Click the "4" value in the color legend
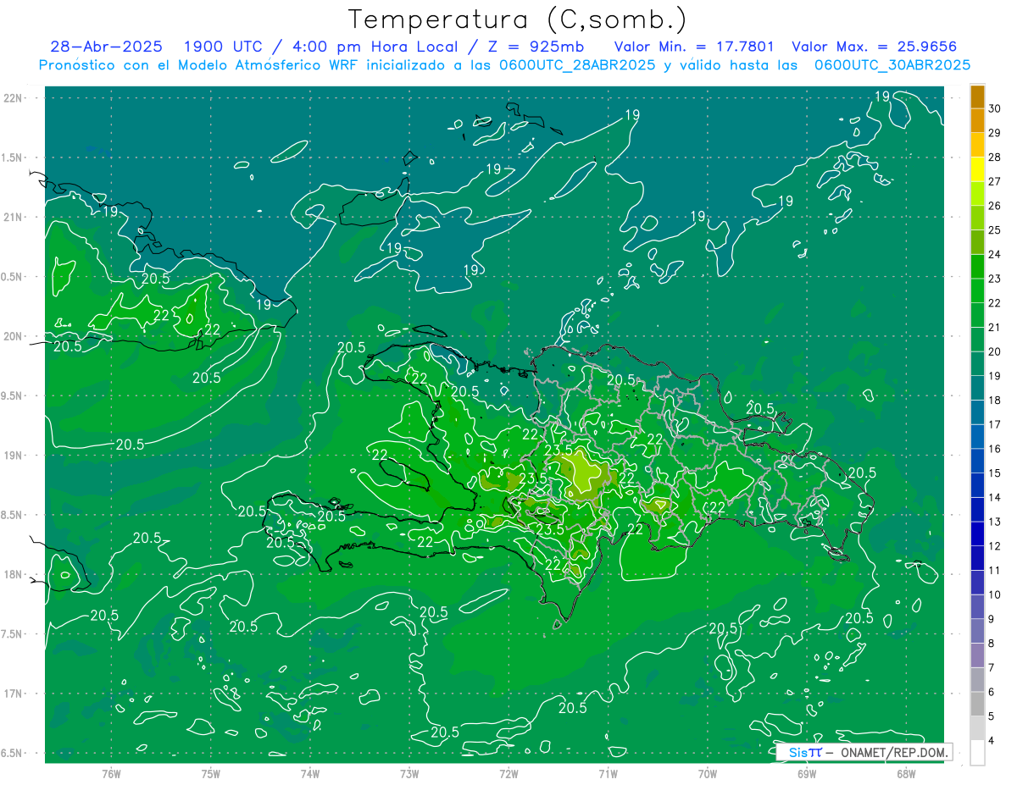The width and height of the screenshot is (1017, 785). [992, 741]
